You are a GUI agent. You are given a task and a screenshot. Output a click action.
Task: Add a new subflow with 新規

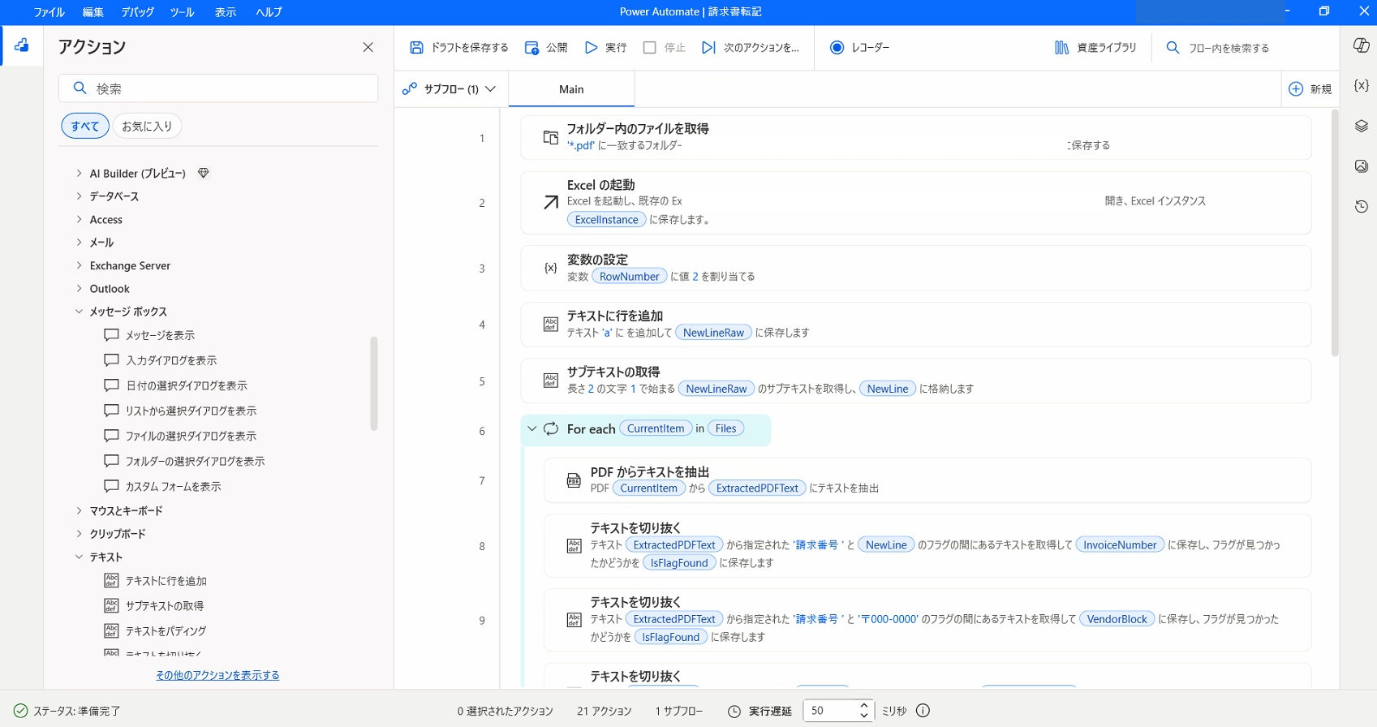click(1310, 89)
